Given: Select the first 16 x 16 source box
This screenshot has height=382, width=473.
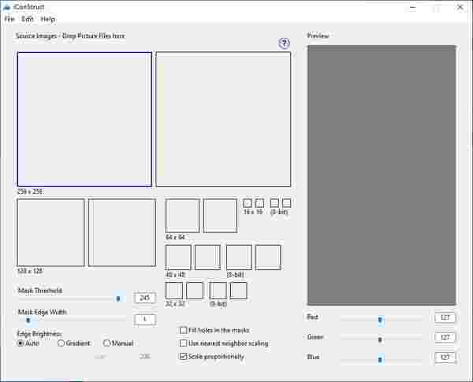Looking at the screenshot, I should click(x=248, y=203).
